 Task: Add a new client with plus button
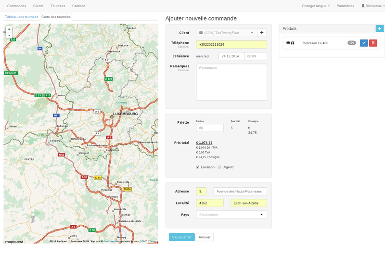pyautogui.click(x=262, y=33)
